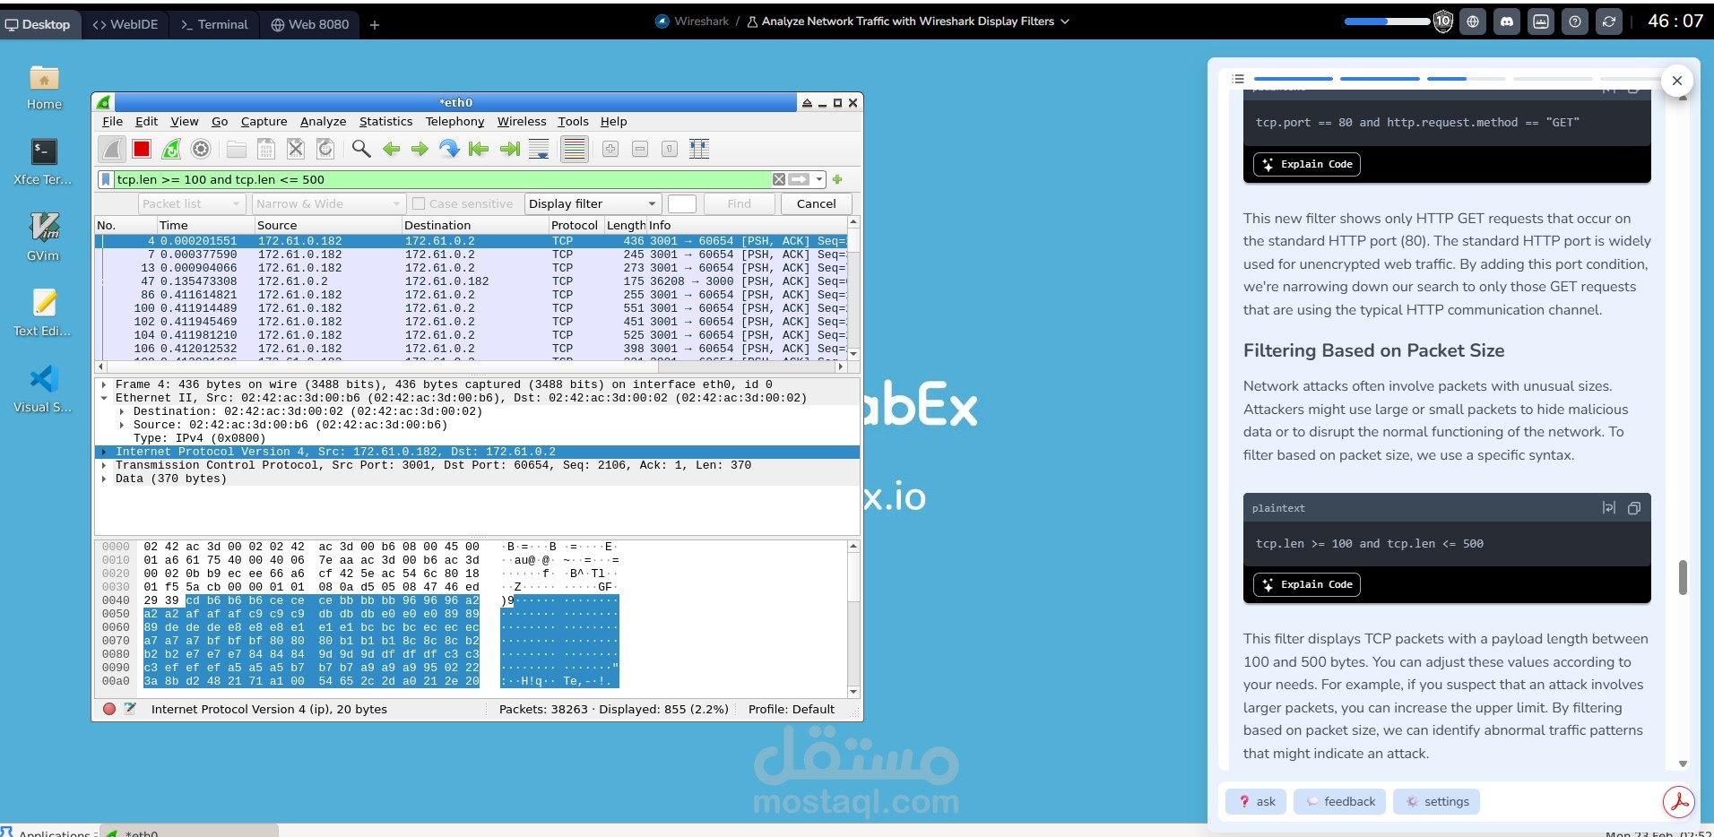
Task: Restart the current capture
Action: point(171,149)
